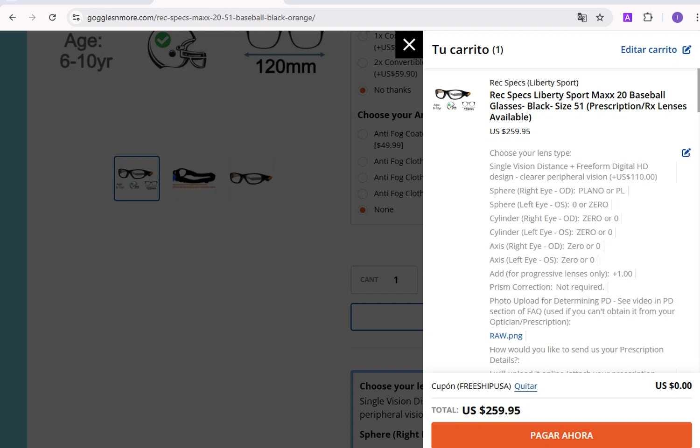Close the cart drawer with X

coord(409,45)
